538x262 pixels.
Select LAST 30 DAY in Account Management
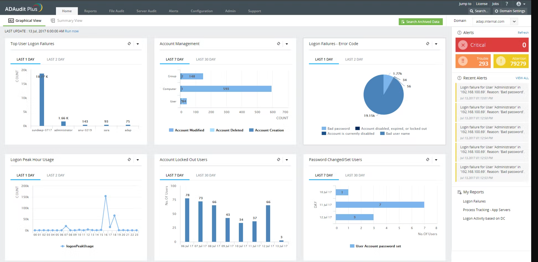click(x=206, y=60)
